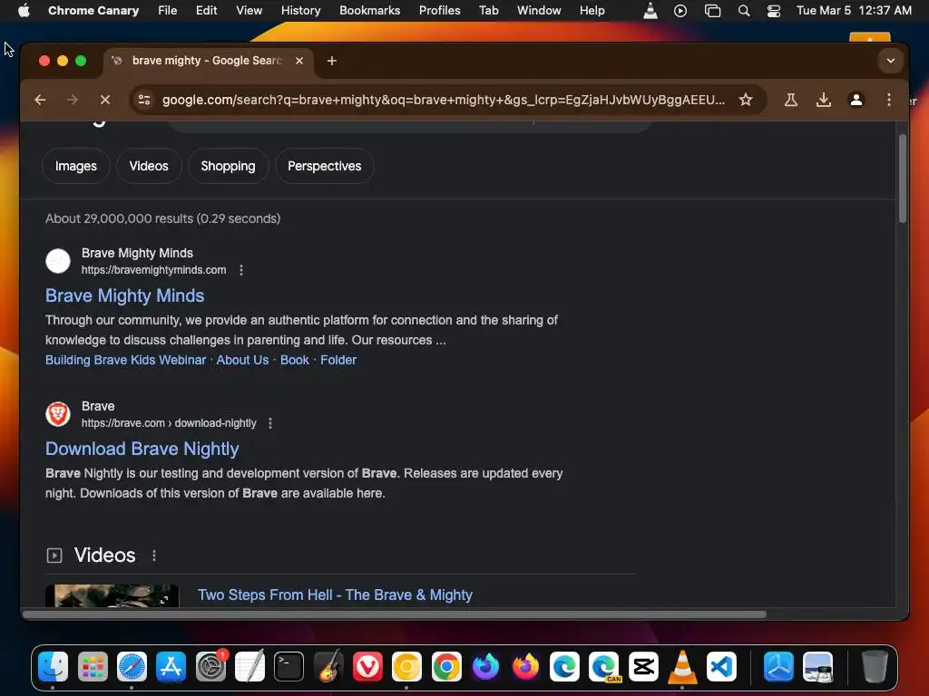929x696 pixels.
Task: Filter results by Perspectives
Action: (324, 167)
